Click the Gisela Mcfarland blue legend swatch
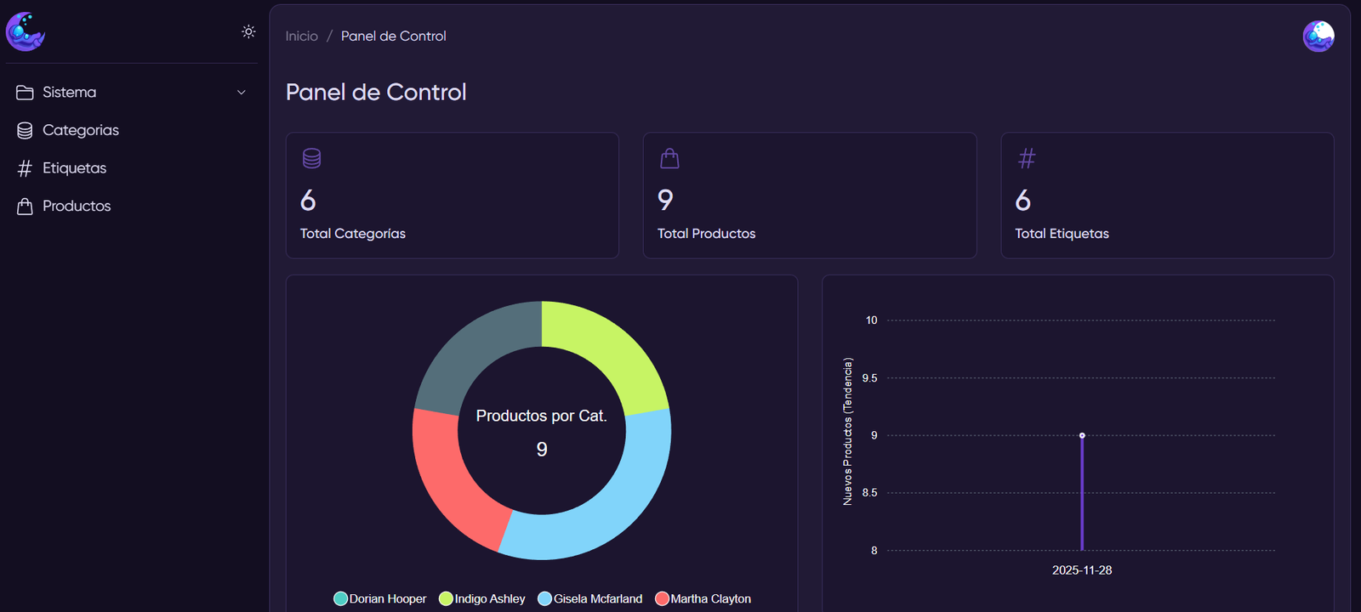 545,598
